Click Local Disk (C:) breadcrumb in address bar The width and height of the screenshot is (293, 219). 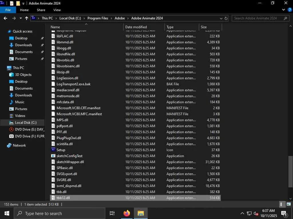[70, 18]
